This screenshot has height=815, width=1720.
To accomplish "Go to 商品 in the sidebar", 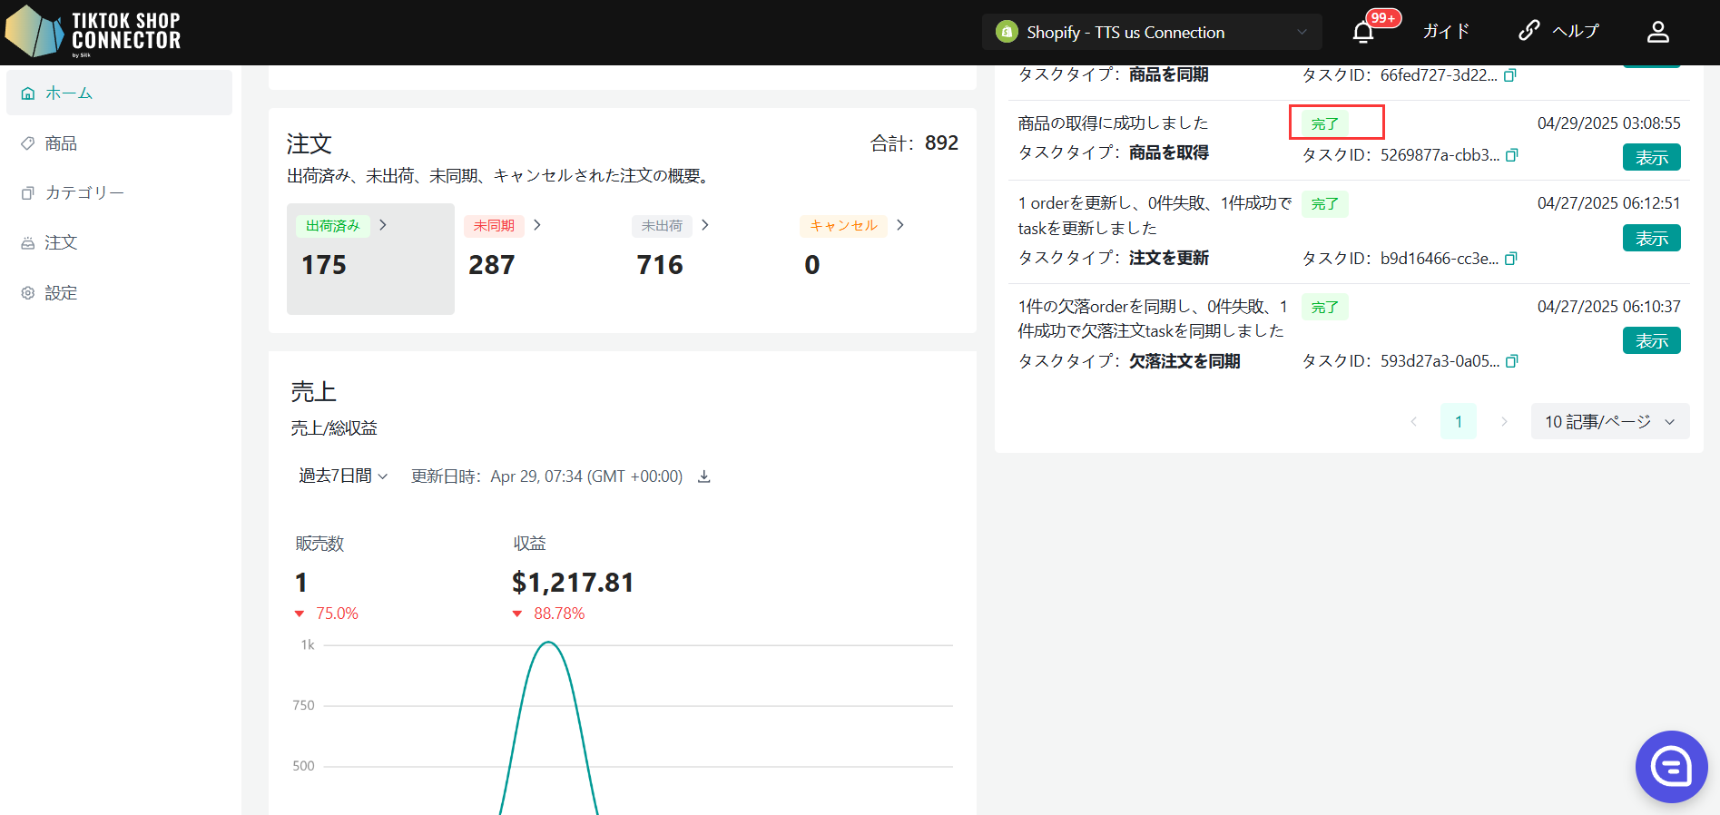I will pos(61,143).
